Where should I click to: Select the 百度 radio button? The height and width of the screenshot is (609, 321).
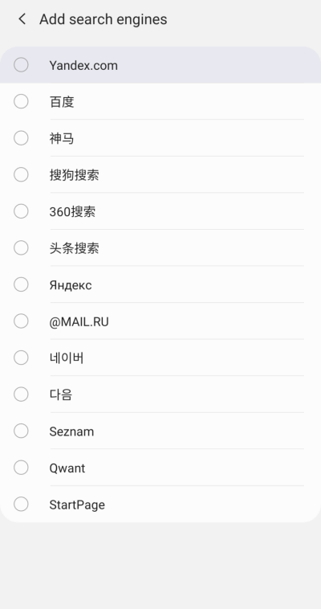21,101
